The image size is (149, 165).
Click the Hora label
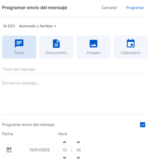pyautogui.click(x=62, y=134)
